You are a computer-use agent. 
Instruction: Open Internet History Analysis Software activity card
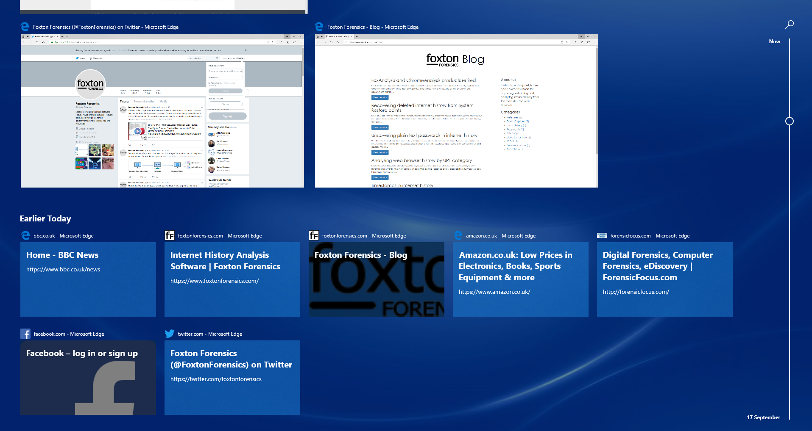tap(232, 279)
